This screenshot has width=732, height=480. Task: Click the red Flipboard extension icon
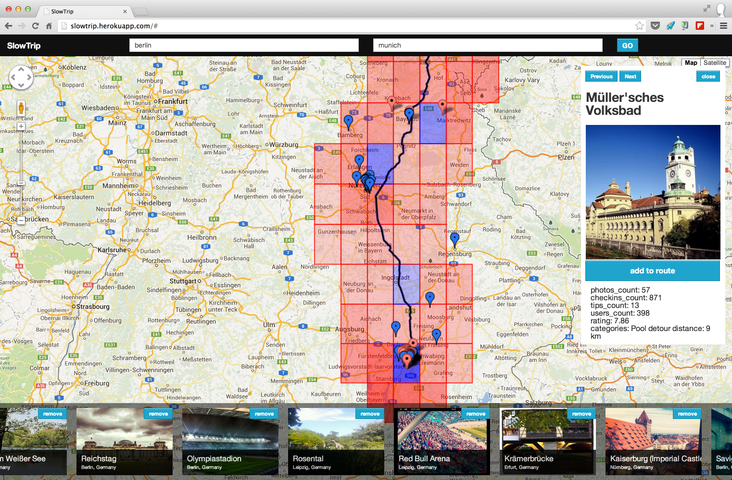pyautogui.click(x=700, y=26)
